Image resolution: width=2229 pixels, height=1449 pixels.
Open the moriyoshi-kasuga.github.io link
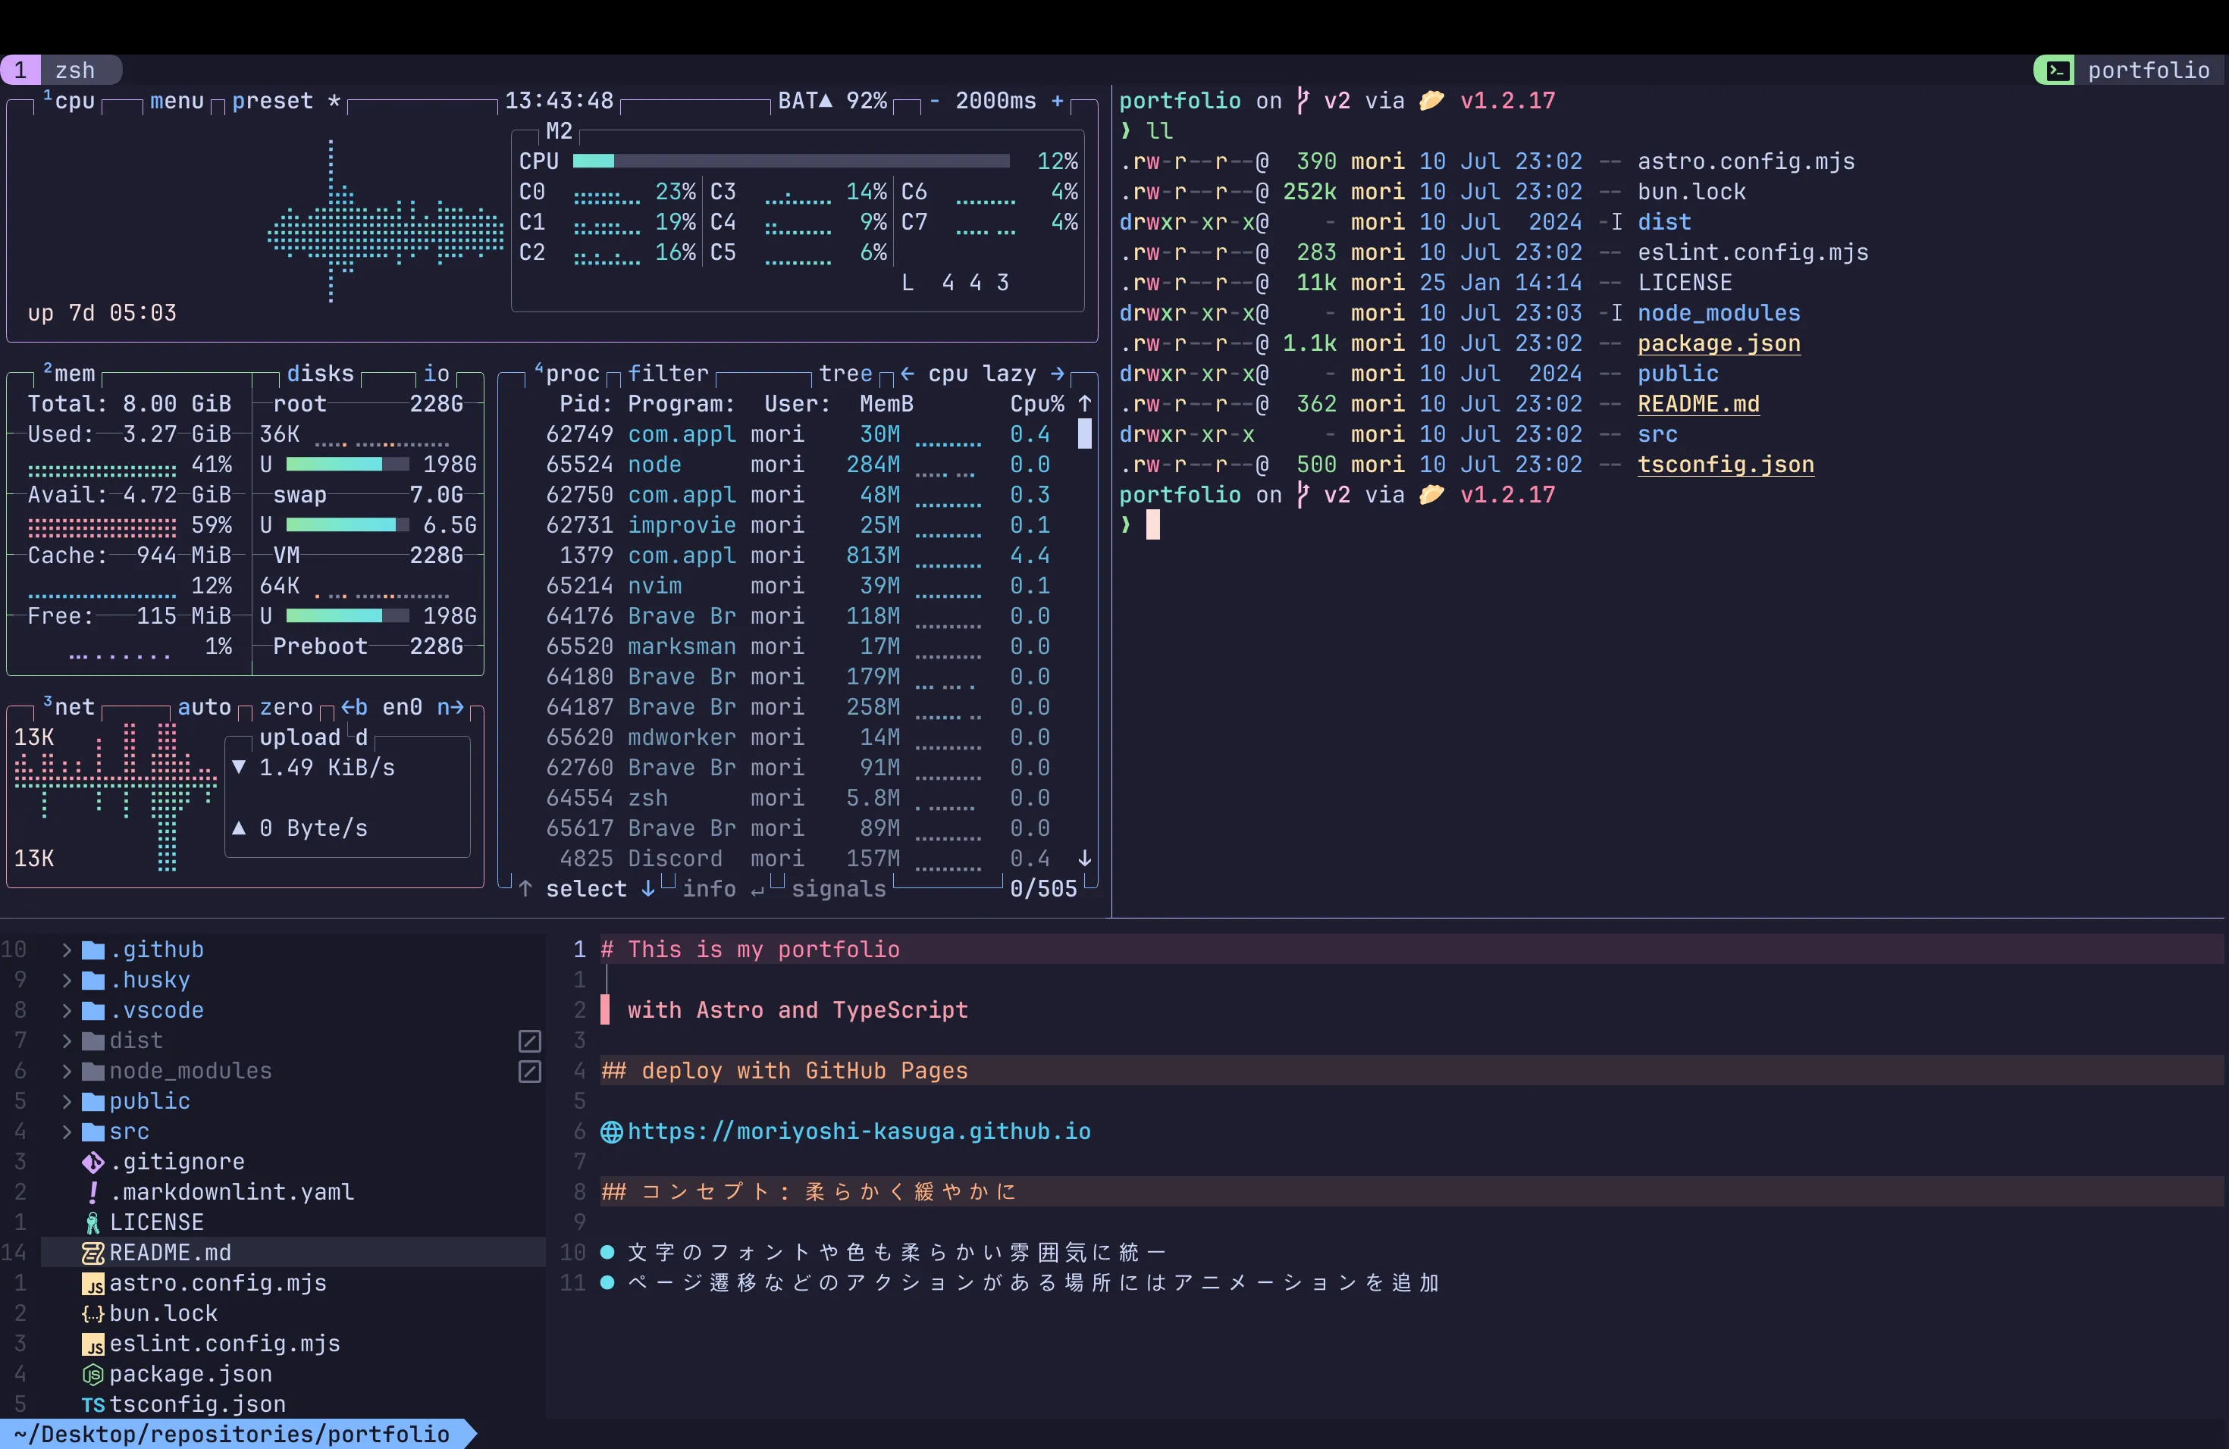(858, 1131)
